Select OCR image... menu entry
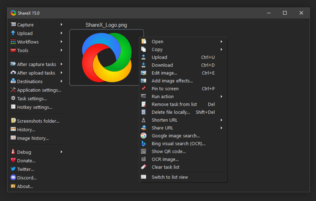 (x=182, y=159)
